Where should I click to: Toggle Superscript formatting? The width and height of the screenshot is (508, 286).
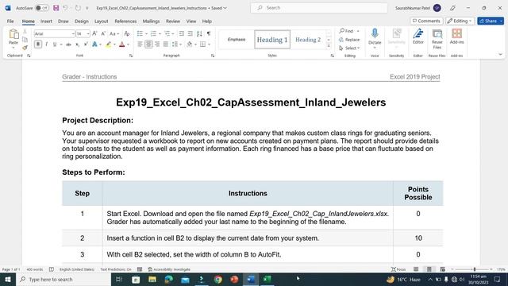(x=86, y=44)
